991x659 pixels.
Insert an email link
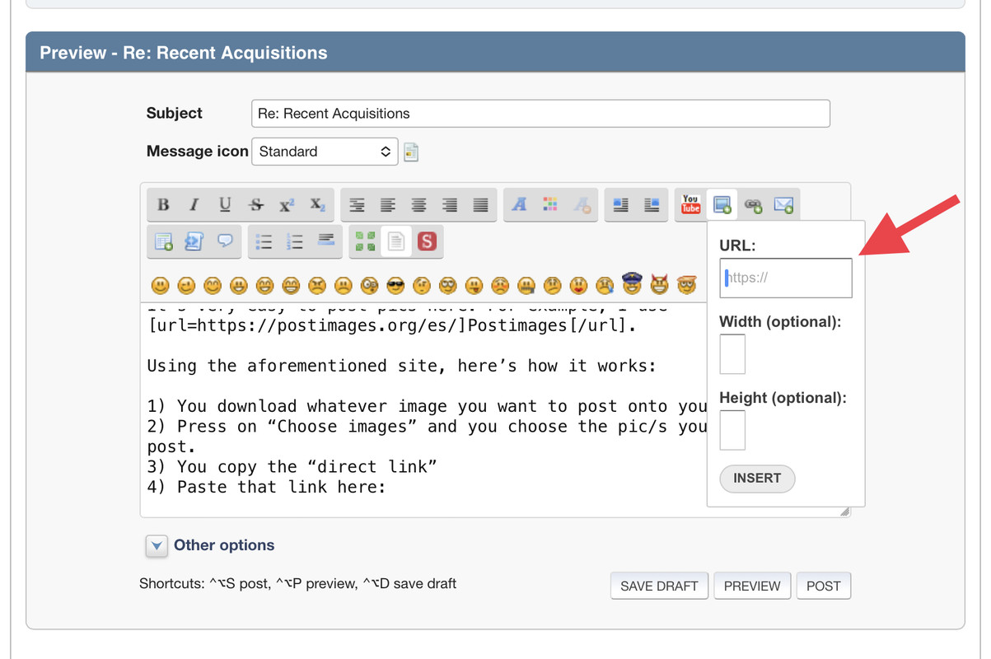[x=783, y=205]
